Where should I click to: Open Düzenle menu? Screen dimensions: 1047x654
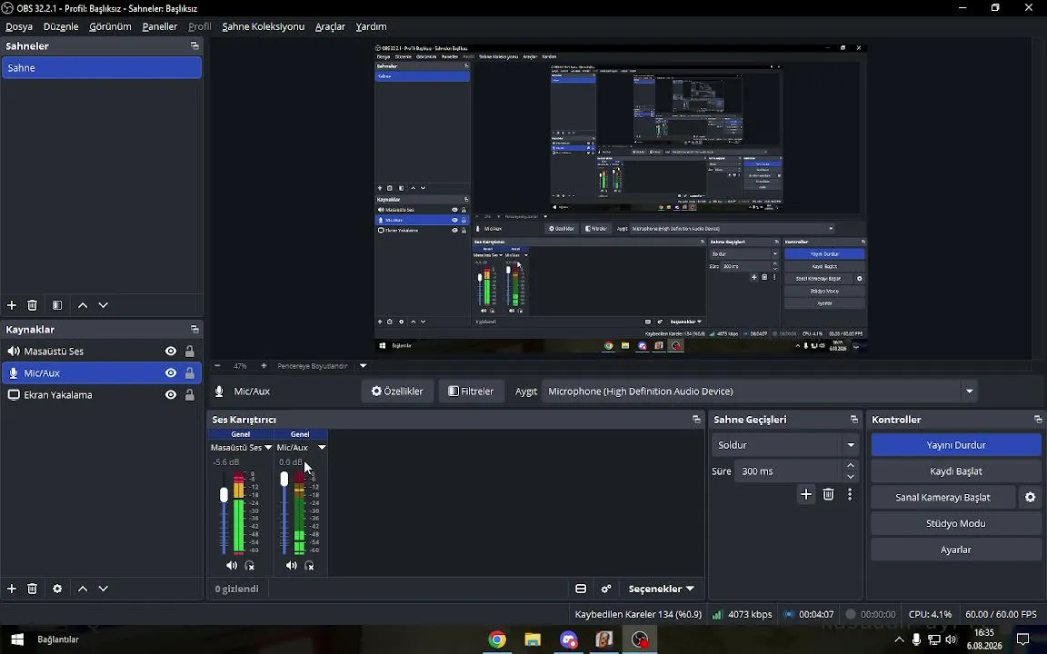pos(61,26)
